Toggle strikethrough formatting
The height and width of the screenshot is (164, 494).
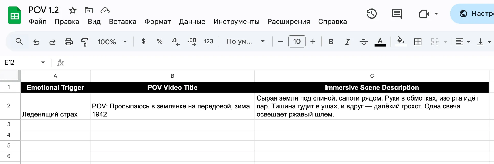pyautogui.click(x=364, y=42)
